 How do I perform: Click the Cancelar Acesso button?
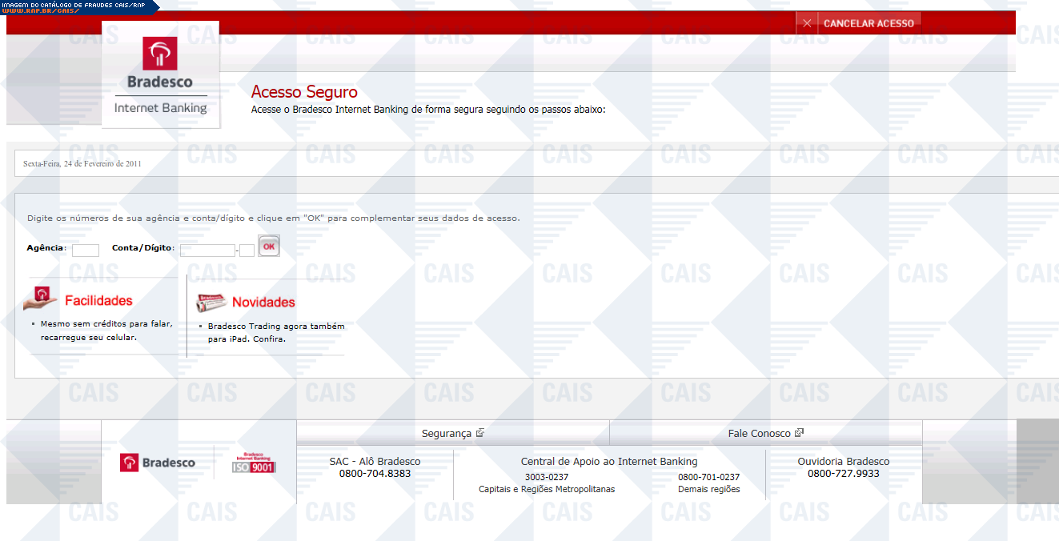tap(868, 23)
